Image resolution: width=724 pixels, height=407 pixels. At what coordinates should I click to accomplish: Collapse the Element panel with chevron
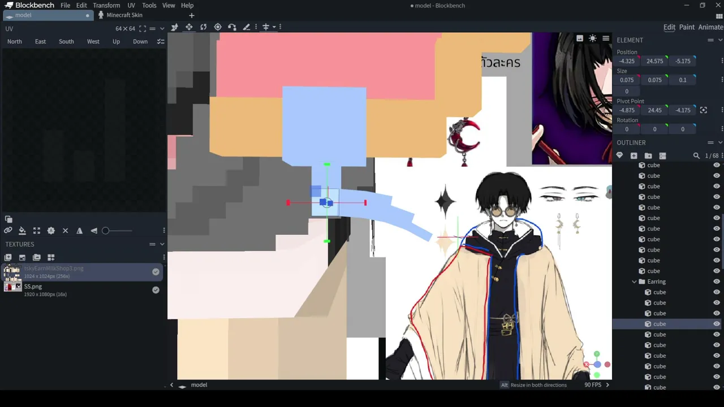point(720,40)
